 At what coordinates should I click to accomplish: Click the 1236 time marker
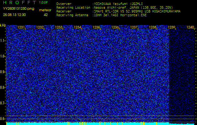click(115, 27)
